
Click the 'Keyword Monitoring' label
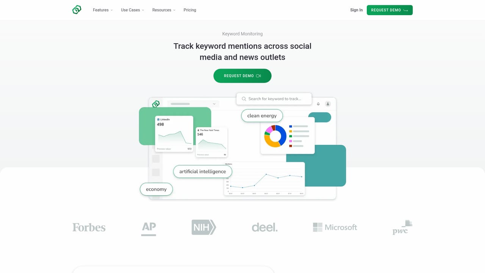242,34
